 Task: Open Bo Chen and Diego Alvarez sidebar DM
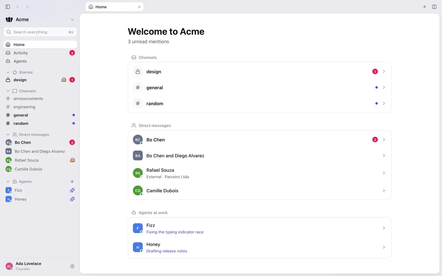(40, 151)
